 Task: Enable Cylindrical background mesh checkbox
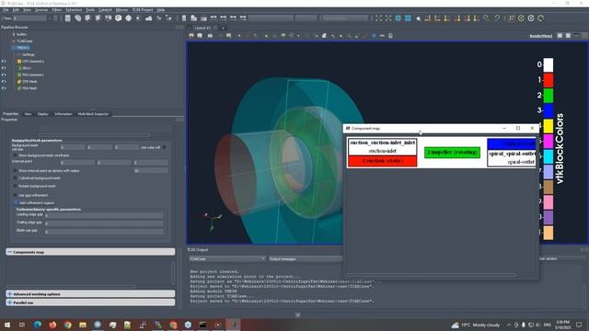[x=15, y=178]
